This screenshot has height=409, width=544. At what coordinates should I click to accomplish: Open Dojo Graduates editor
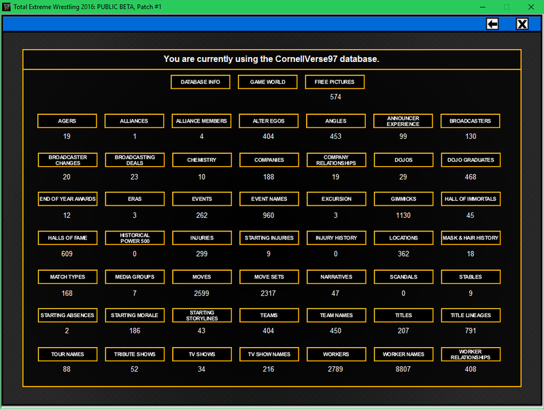(x=471, y=160)
